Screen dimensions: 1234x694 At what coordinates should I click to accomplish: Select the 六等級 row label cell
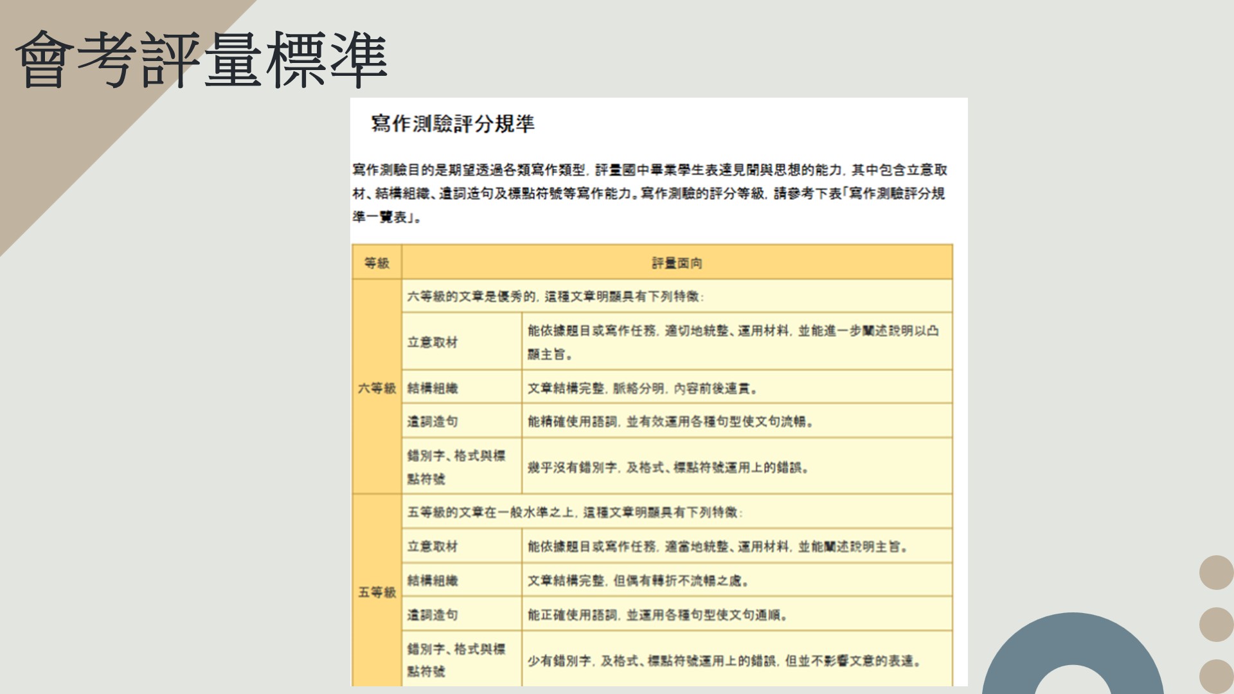tap(377, 388)
